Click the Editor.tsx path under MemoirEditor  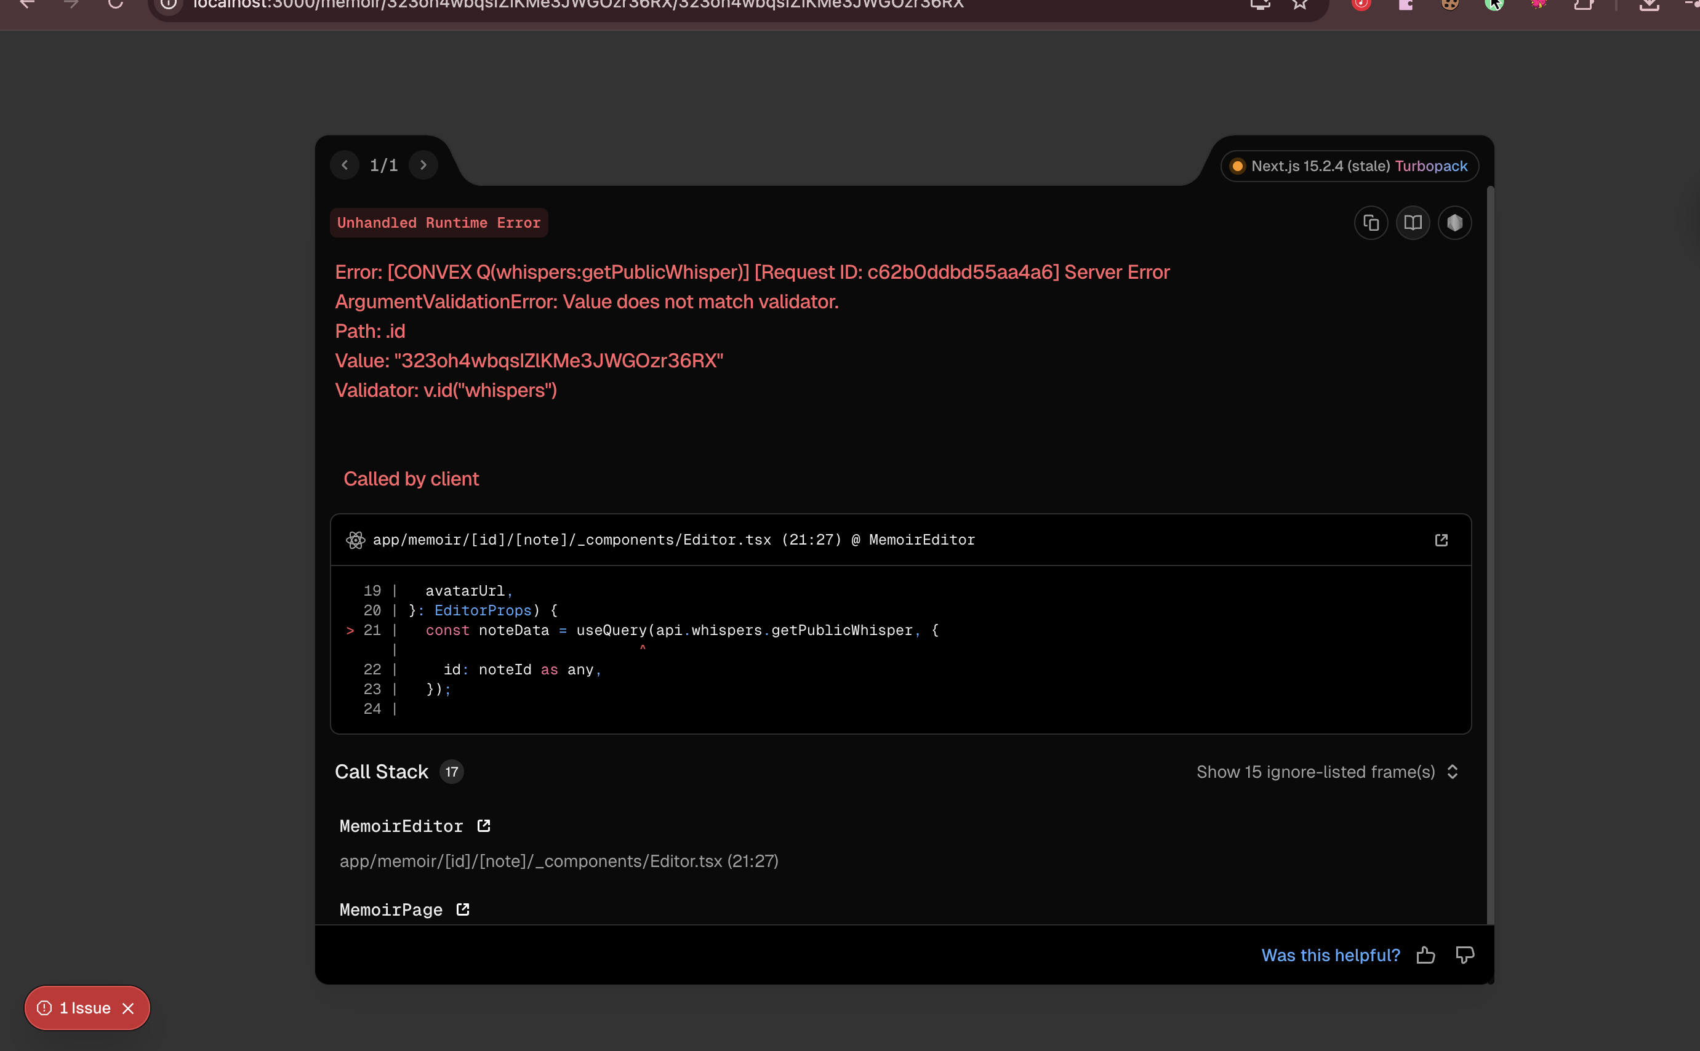tap(558, 861)
